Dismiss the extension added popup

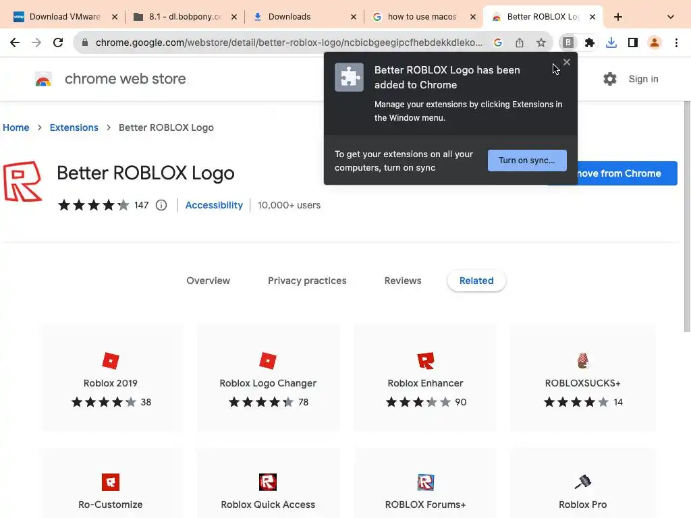coord(567,62)
